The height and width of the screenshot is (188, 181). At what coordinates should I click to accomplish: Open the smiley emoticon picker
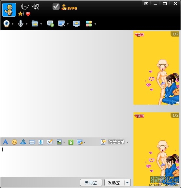[x=14, y=142]
